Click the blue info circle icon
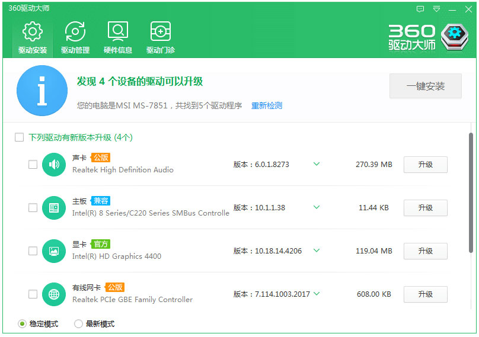Screen dimensions: 479x337 42,91
